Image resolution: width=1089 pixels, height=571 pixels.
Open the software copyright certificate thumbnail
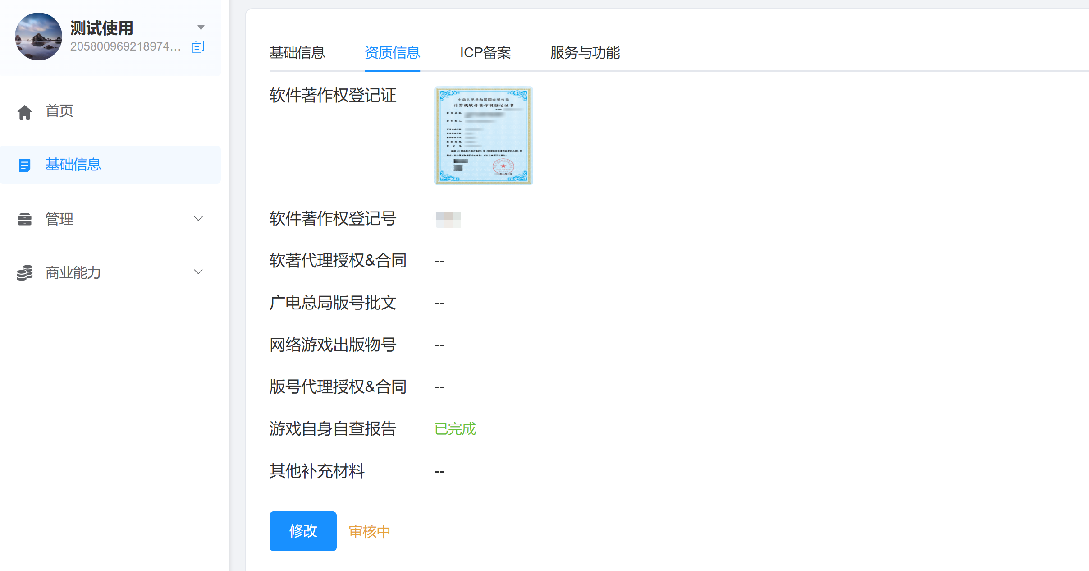(484, 136)
